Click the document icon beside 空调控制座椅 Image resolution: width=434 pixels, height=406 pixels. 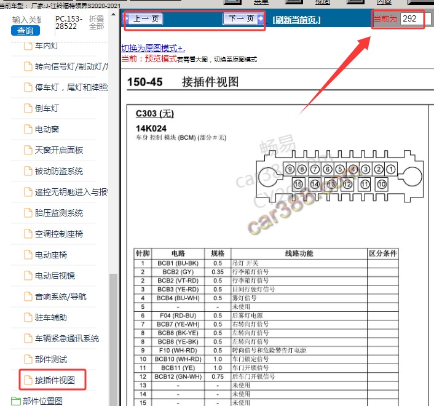[x=28, y=234]
